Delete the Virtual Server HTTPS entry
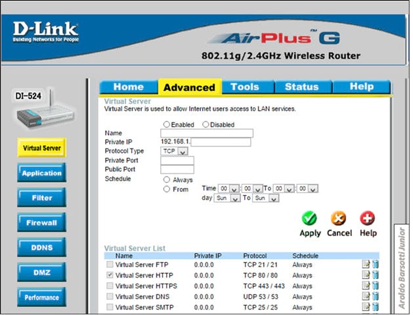The image size is (413, 315). pyautogui.click(x=376, y=285)
